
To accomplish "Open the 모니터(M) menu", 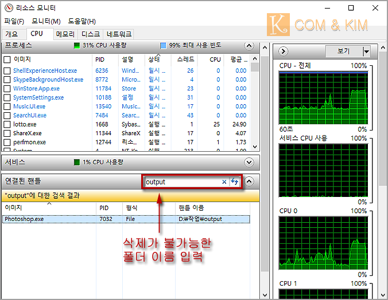I will point(46,21).
